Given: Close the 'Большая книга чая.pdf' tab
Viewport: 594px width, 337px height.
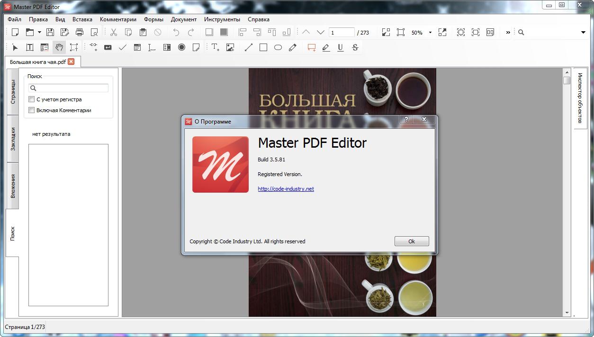Looking at the screenshot, I should [x=71, y=62].
